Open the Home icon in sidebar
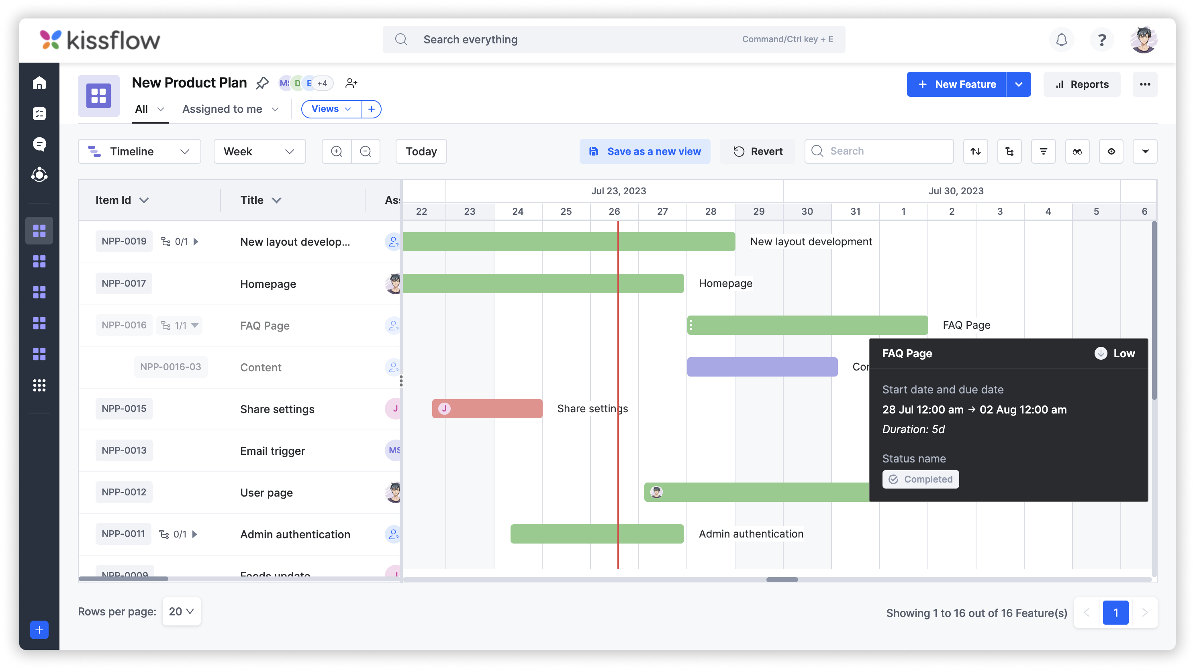 pos(39,83)
